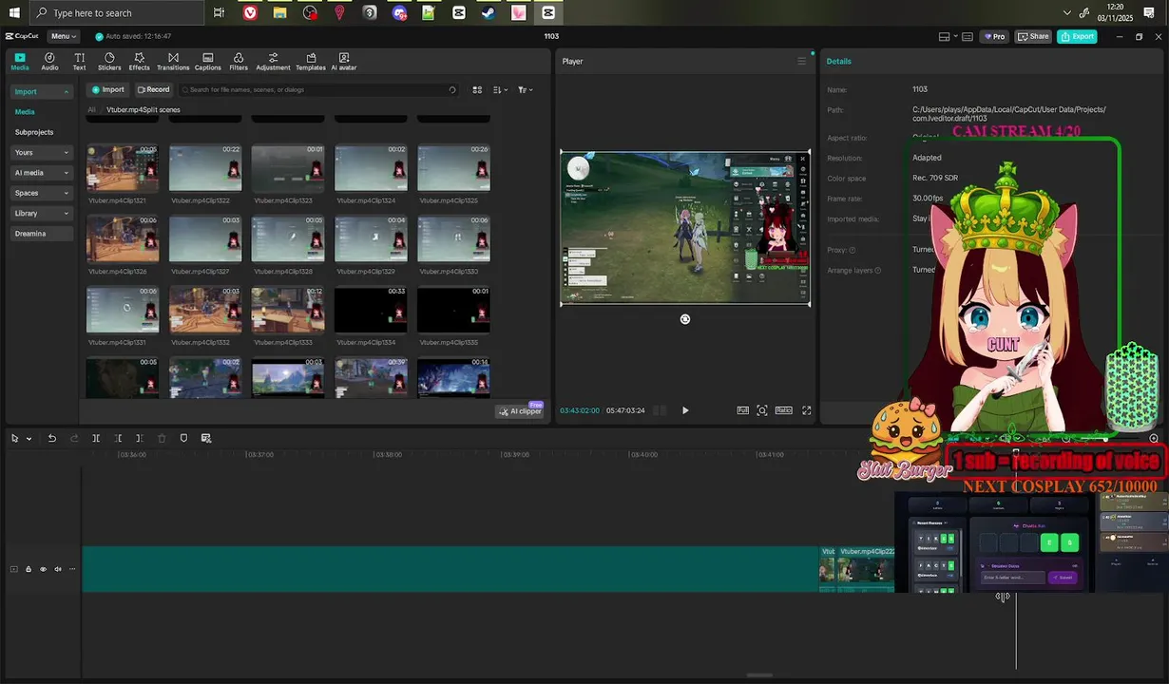Open the Effects panel
Screen dimensions: 1169x684
click(x=140, y=62)
